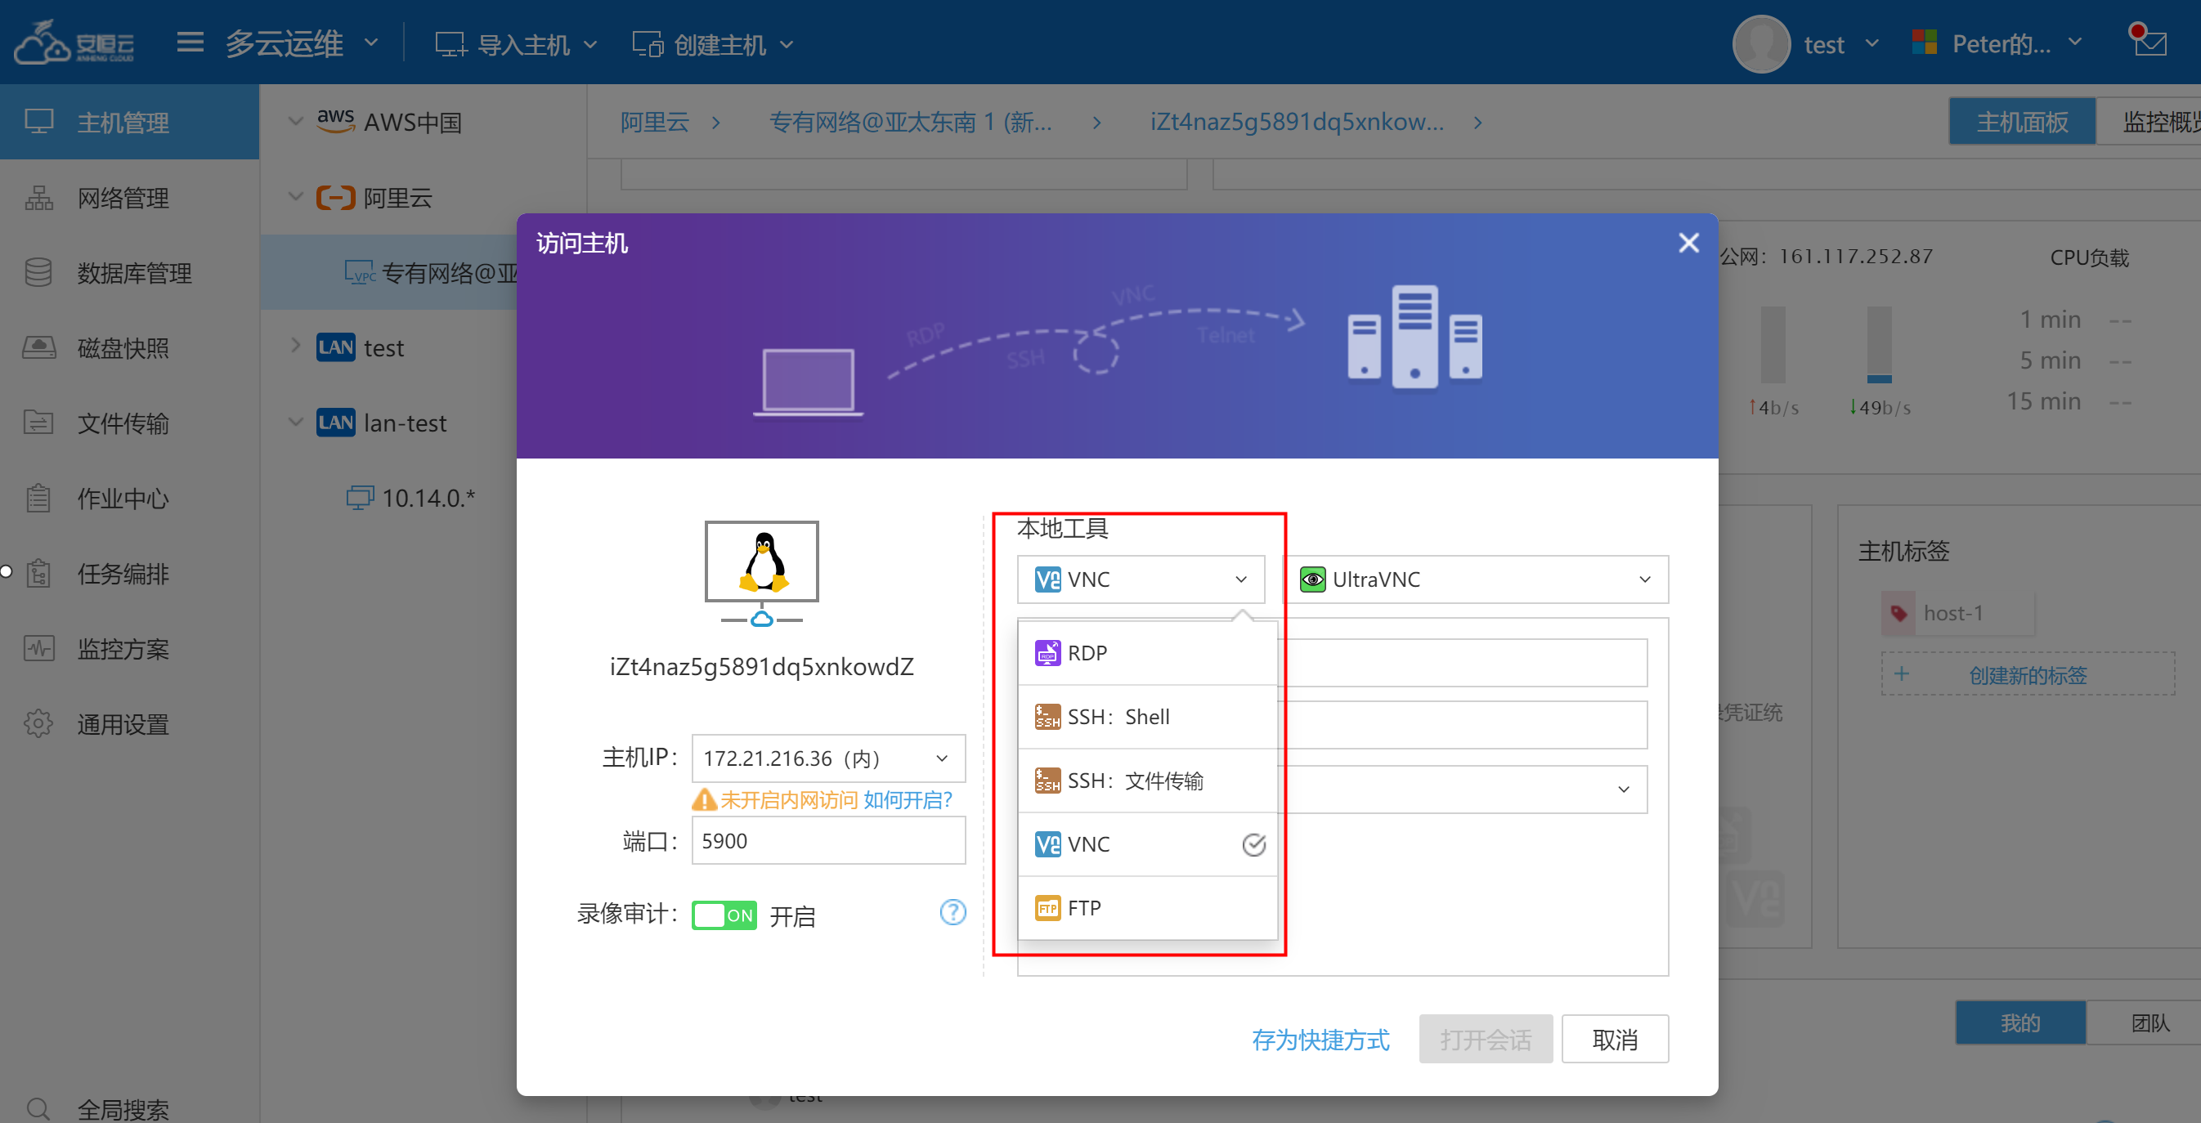
Task: Open the UltraVNC tool dropdown
Action: coord(1476,579)
